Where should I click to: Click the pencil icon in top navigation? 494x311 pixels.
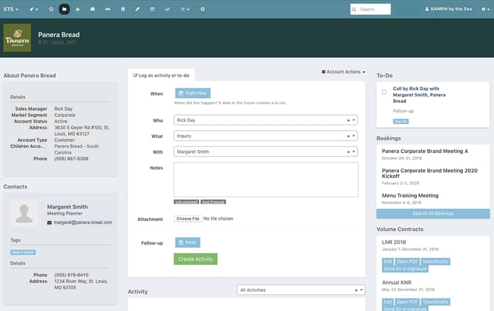click(137, 9)
